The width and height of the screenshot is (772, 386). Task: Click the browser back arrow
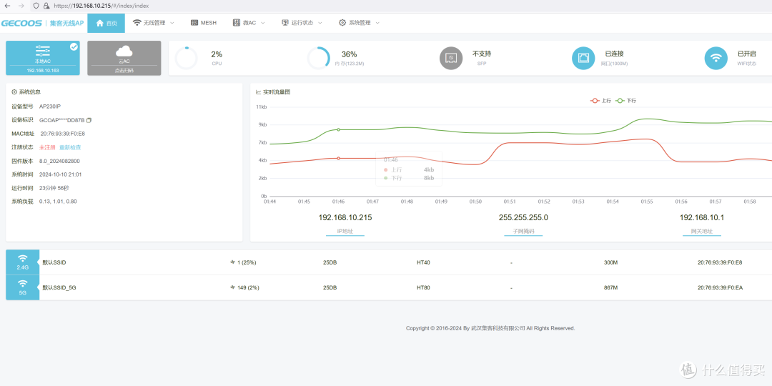coord(7,6)
